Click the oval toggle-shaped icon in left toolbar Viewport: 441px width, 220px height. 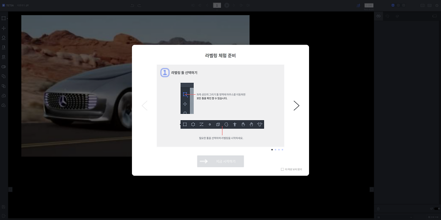(x=4, y=67)
